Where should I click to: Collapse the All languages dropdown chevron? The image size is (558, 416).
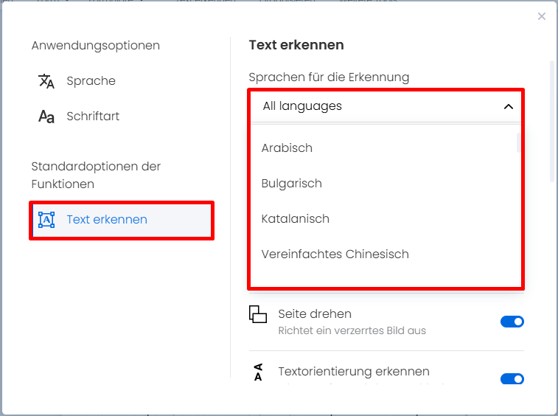pos(509,106)
